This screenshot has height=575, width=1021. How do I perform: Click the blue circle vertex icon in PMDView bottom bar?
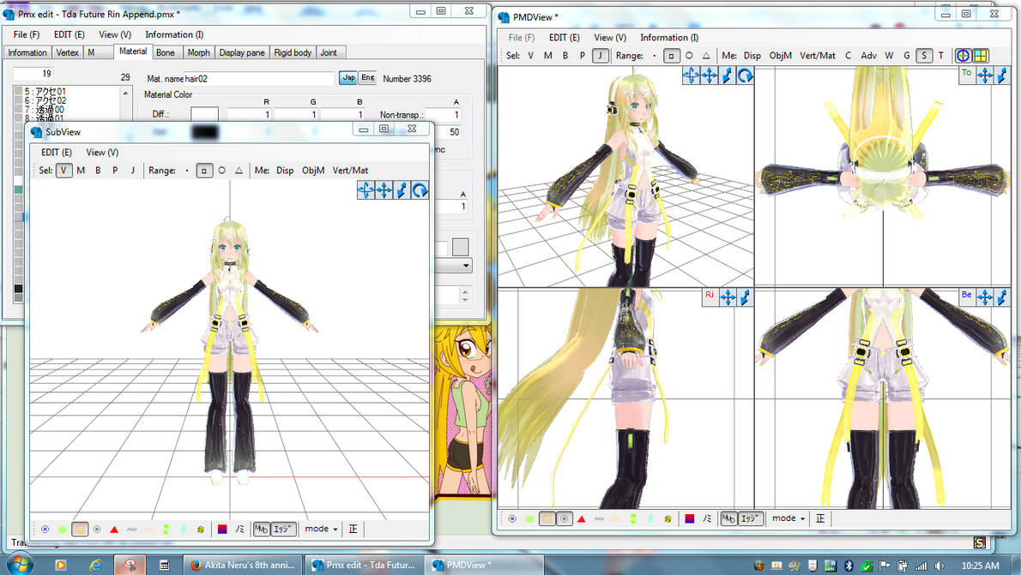[512, 518]
